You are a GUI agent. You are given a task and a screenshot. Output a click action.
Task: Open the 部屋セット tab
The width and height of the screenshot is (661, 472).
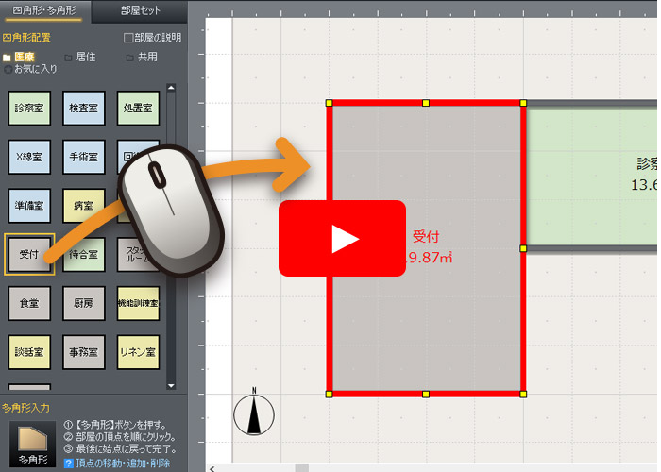139,11
